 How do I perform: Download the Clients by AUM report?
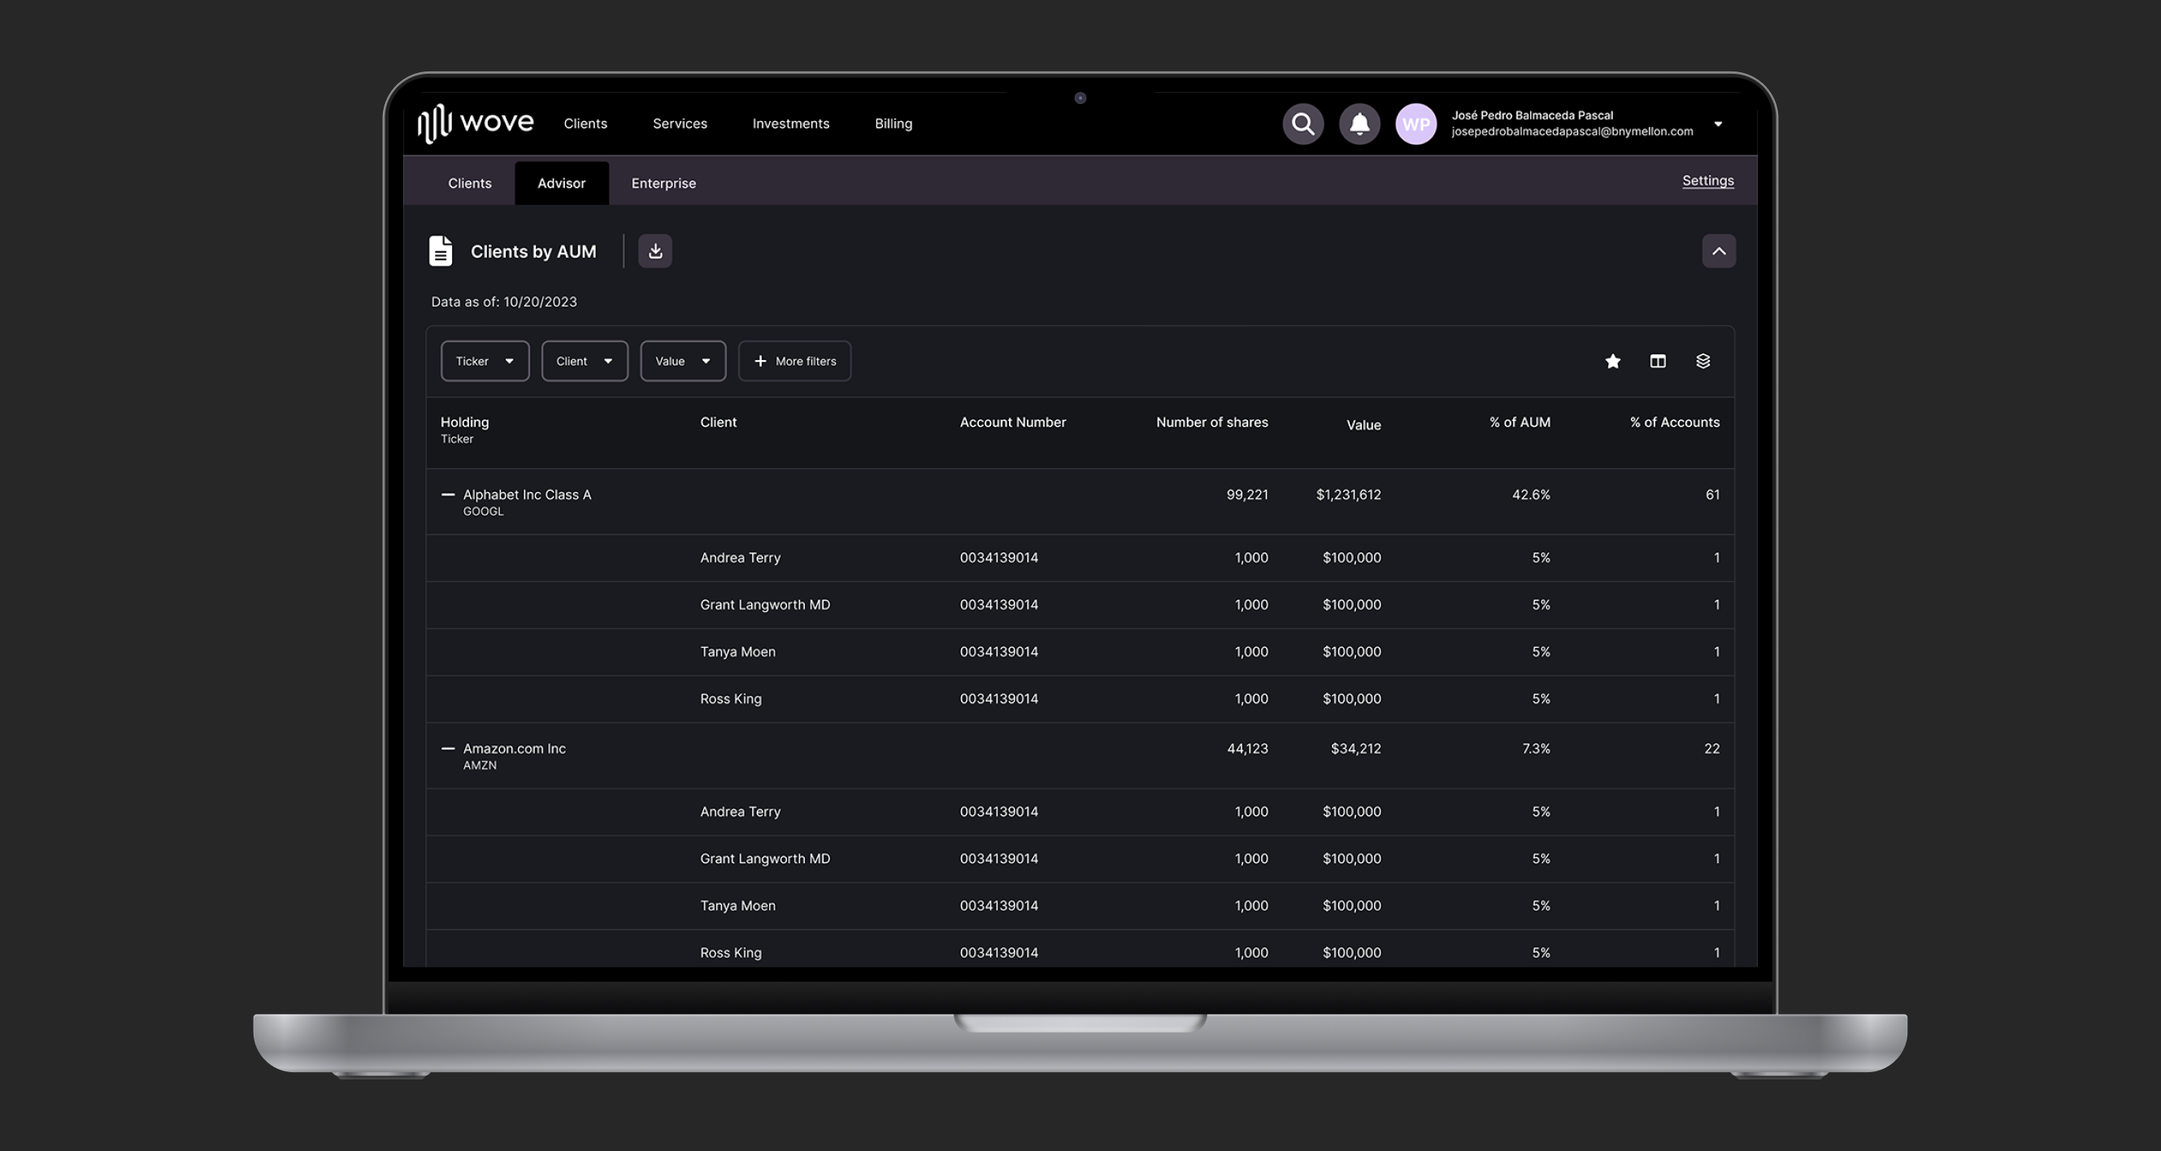coord(655,251)
